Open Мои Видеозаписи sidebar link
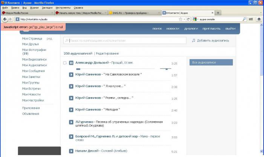The image size is (264, 157). tap(34, 59)
